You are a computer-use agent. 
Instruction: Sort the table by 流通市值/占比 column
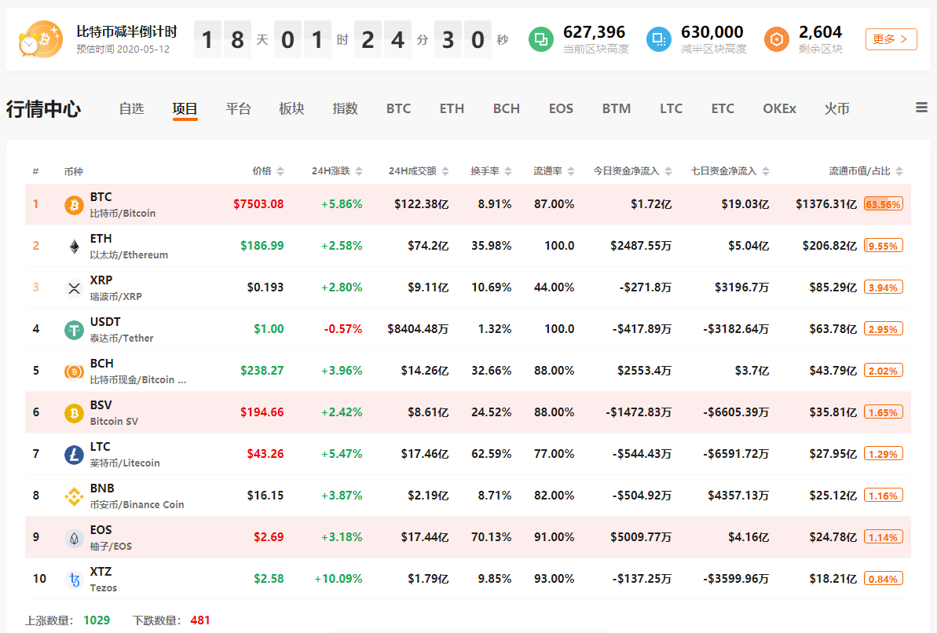pyautogui.click(x=866, y=171)
